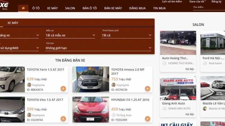
Task: Open the SALON menu
Action: click(x=70, y=8)
